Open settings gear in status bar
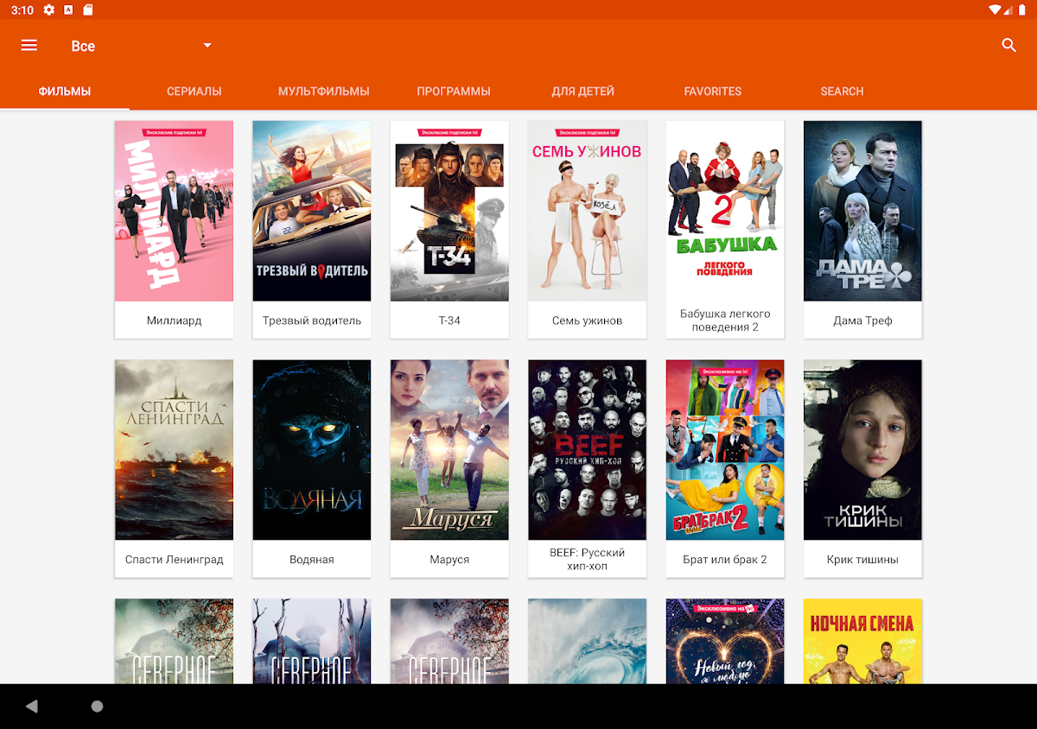Viewport: 1037px width, 729px height. click(49, 10)
